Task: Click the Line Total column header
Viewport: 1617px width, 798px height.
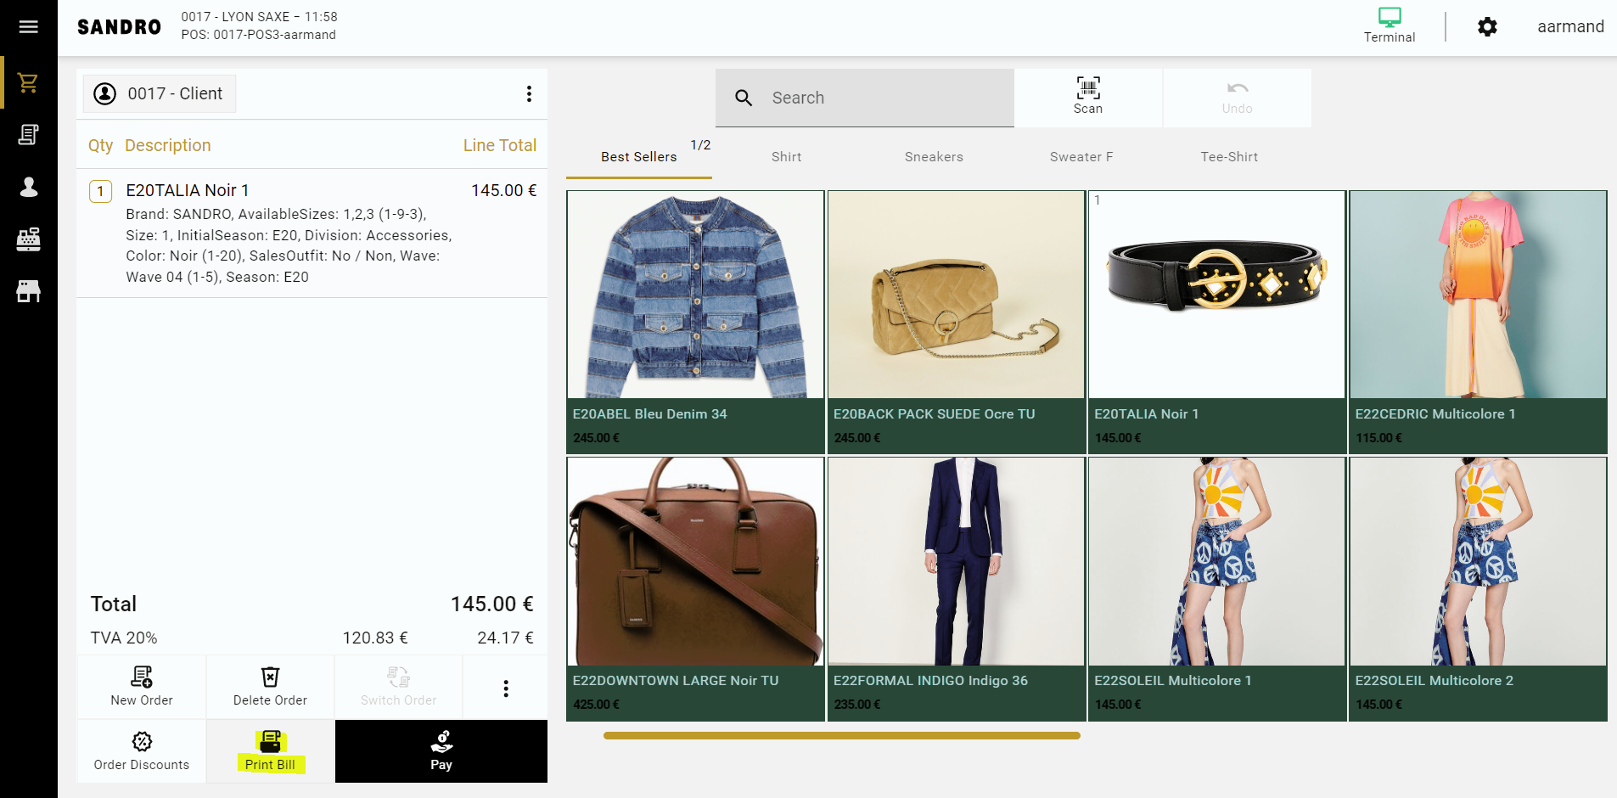Action: [500, 145]
